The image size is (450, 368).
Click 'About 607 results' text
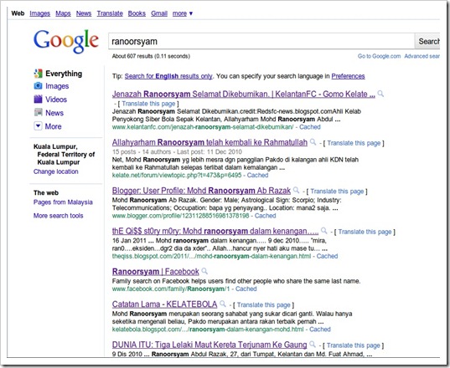(151, 56)
